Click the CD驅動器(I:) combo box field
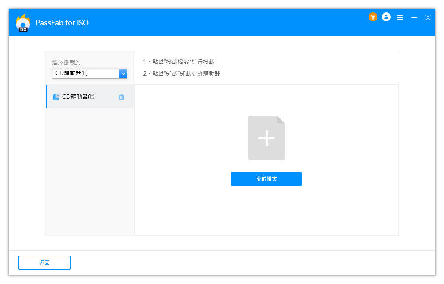Viewport: 444px width, 284px height. pyautogui.click(x=85, y=73)
